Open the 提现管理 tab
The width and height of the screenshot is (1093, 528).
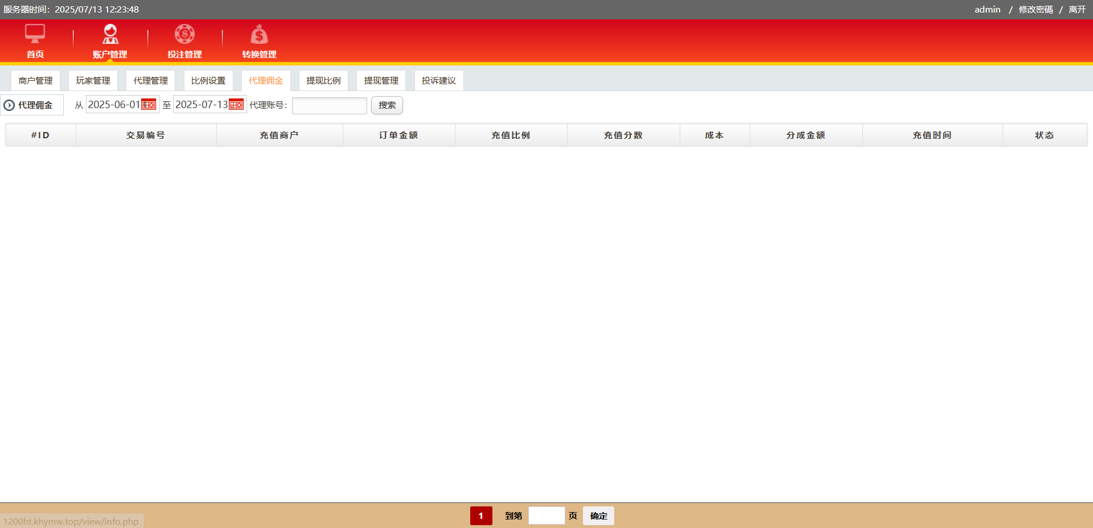click(381, 81)
